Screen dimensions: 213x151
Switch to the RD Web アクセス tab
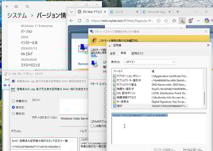pyautogui.click(x=92, y=12)
